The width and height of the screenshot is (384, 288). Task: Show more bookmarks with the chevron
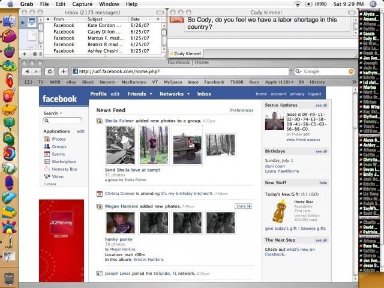[x=354, y=82]
